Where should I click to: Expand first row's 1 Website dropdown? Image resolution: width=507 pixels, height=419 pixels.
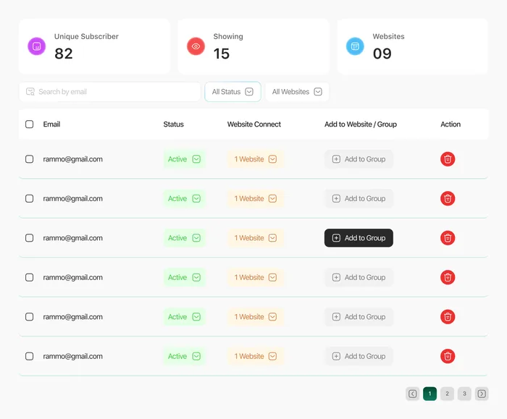click(x=256, y=159)
